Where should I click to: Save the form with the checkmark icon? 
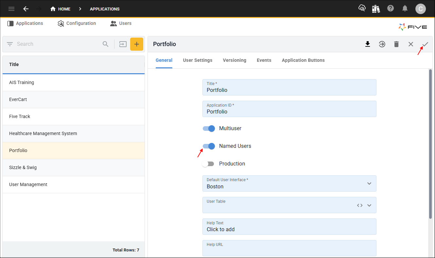tap(425, 44)
